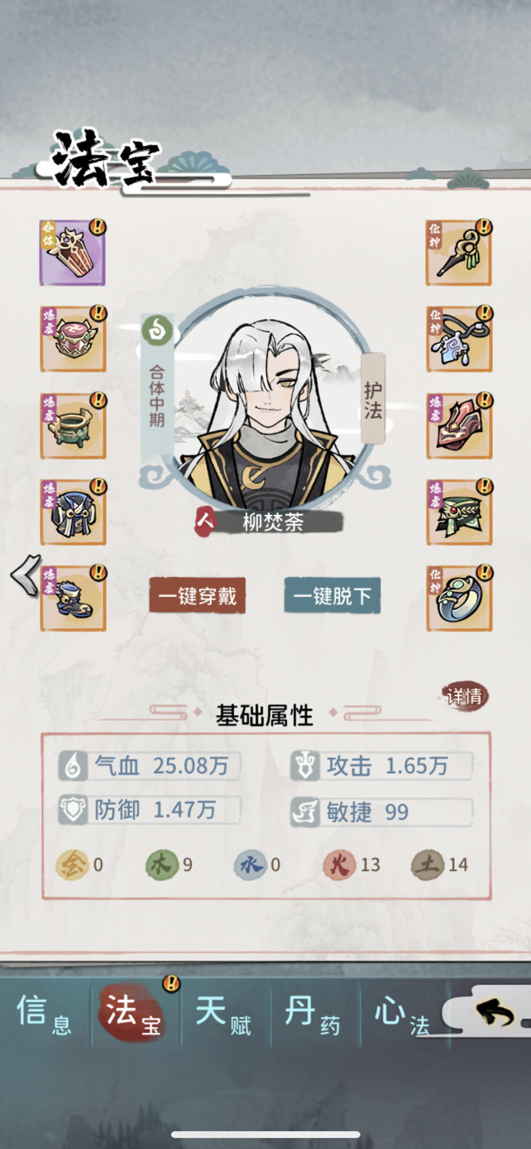Tap the 一键穿戴 equip-all button
The width and height of the screenshot is (531, 1149).
pyautogui.click(x=198, y=596)
